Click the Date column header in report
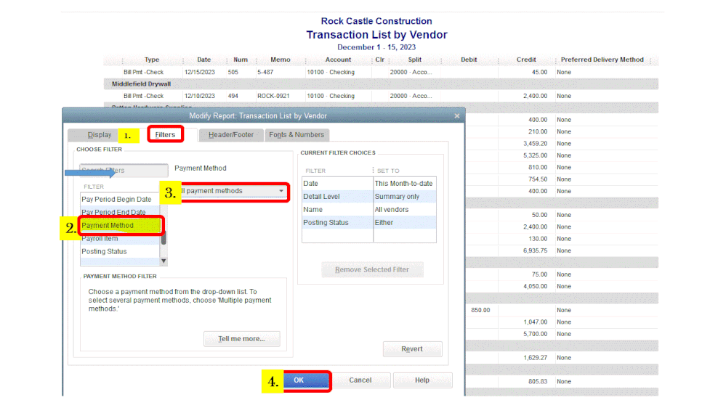The image size is (726, 408). [203, 60]
